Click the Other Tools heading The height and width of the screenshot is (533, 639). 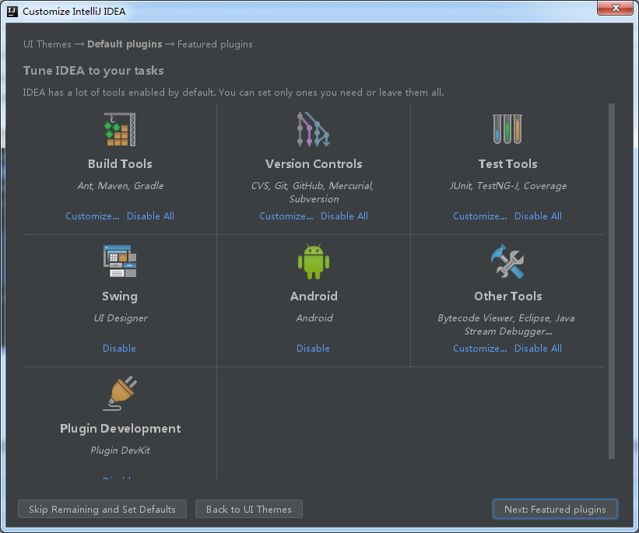507,296
